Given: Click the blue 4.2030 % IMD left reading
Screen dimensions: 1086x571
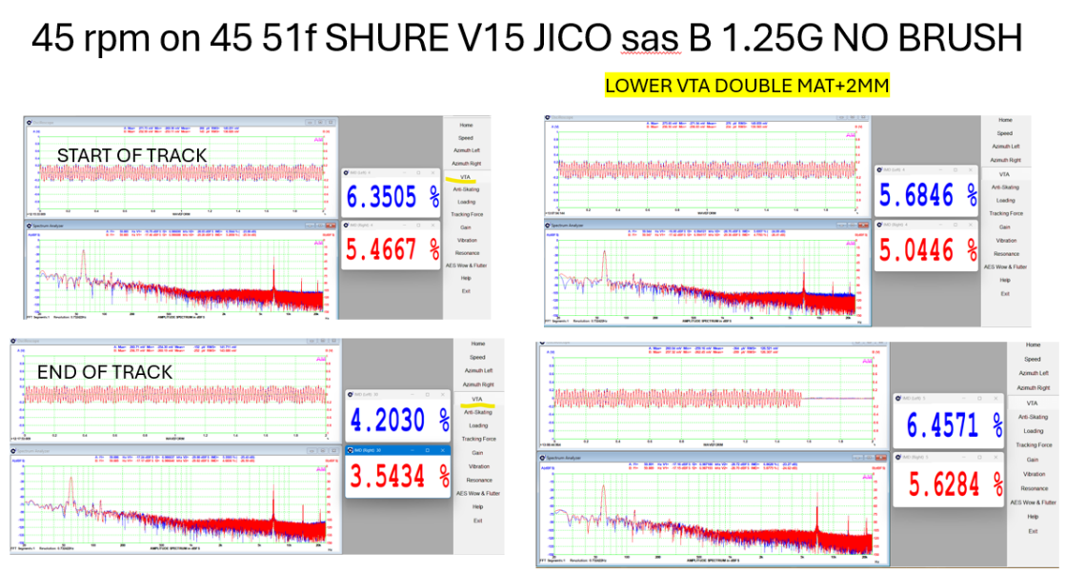Looking at the screenshot, I should tap(400, 420).
